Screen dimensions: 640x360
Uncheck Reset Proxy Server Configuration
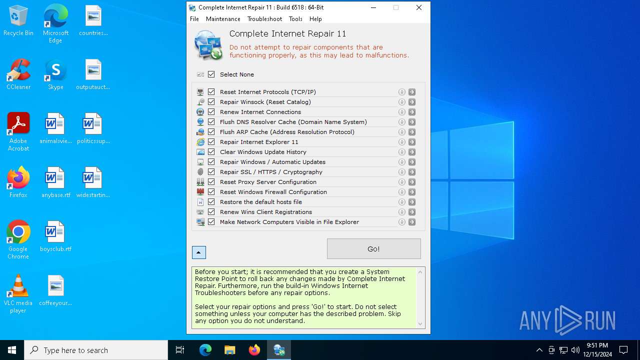pos(211,182)
